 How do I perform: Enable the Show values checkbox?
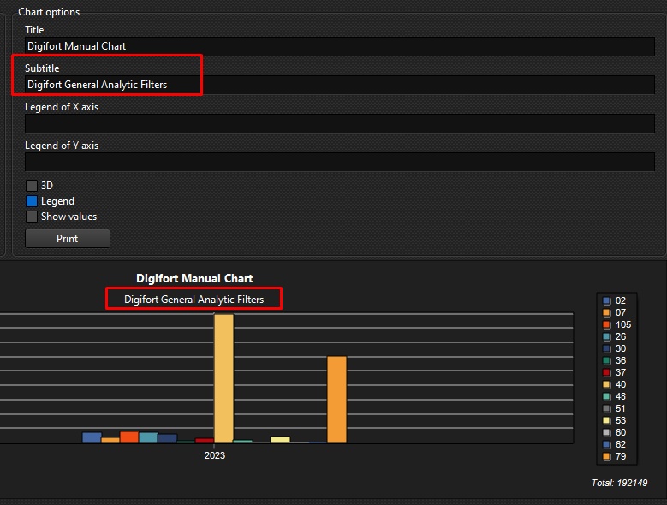pos(32,217)
